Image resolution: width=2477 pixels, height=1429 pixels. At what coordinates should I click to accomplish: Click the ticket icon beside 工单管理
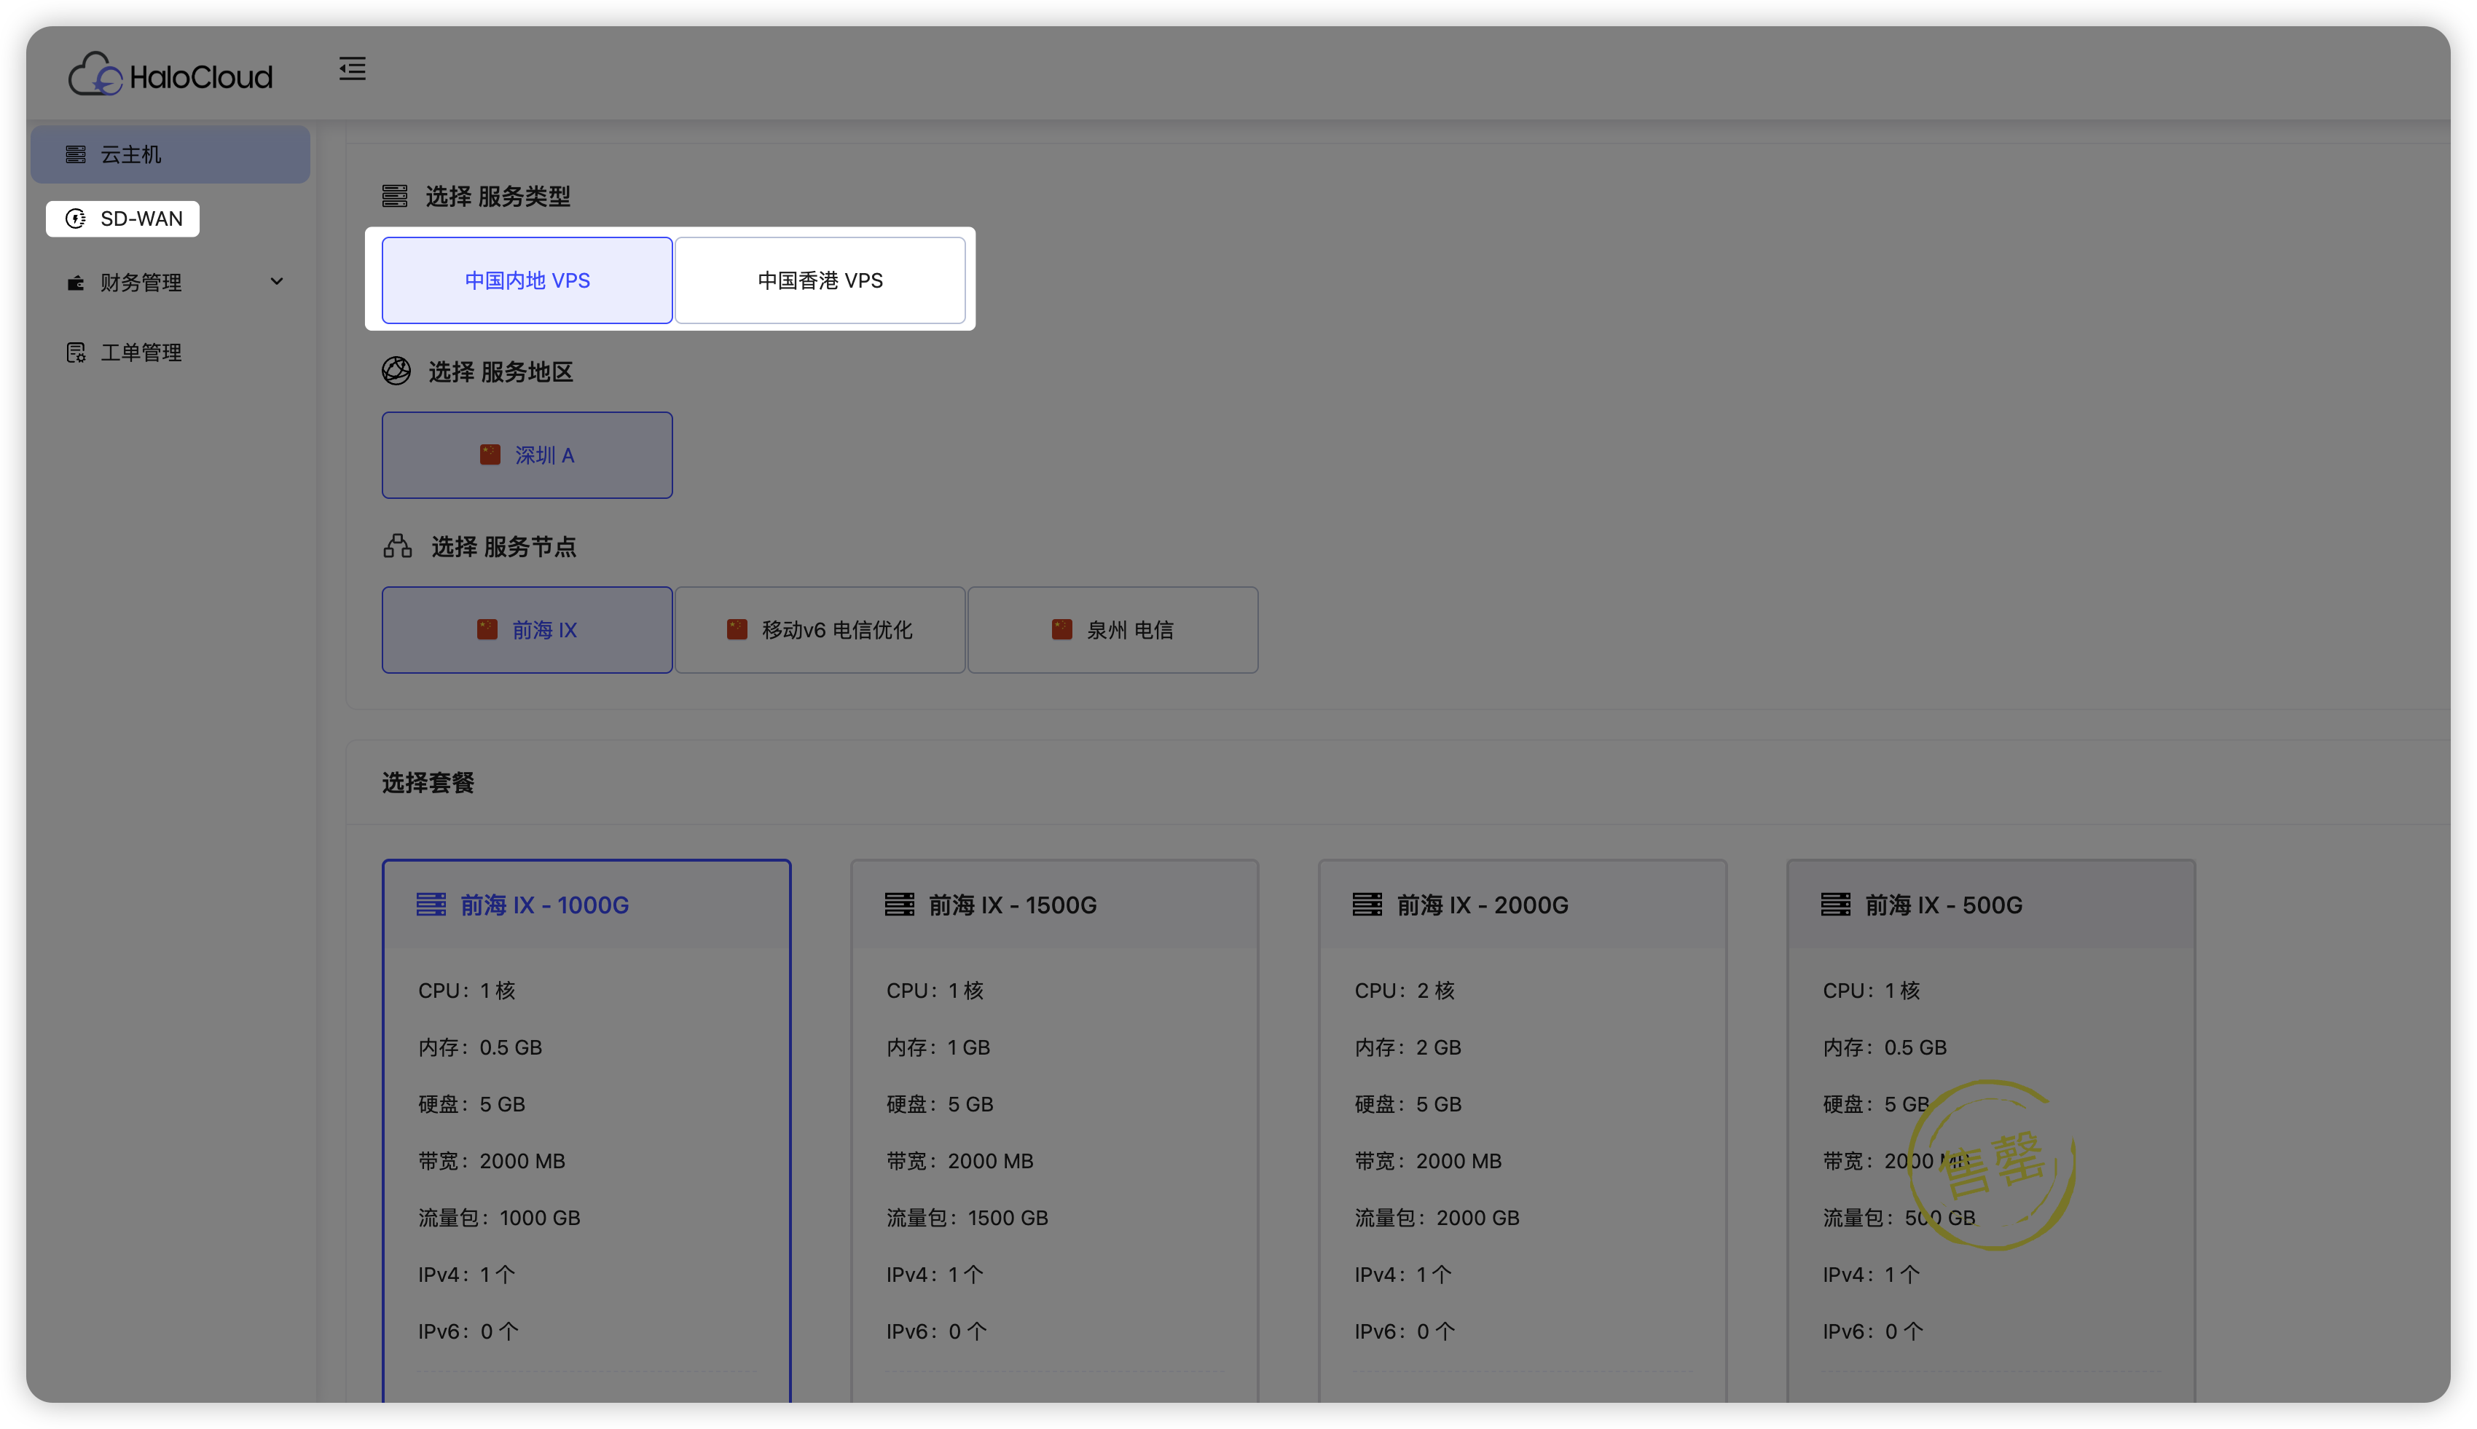(x=76, y=351)
